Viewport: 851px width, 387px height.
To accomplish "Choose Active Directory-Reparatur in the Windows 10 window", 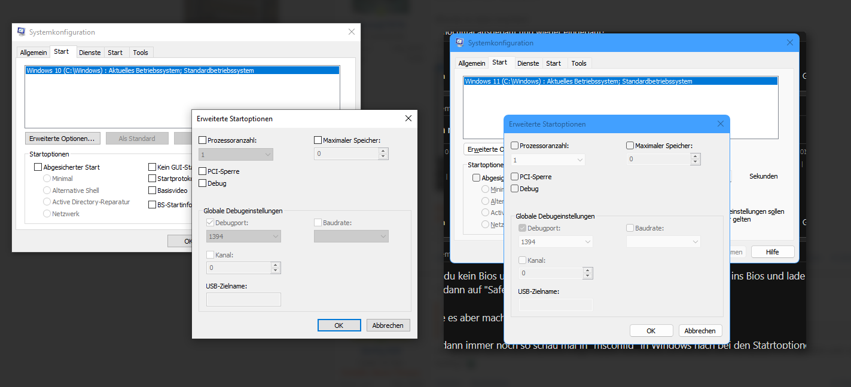I will pos(47,202).
